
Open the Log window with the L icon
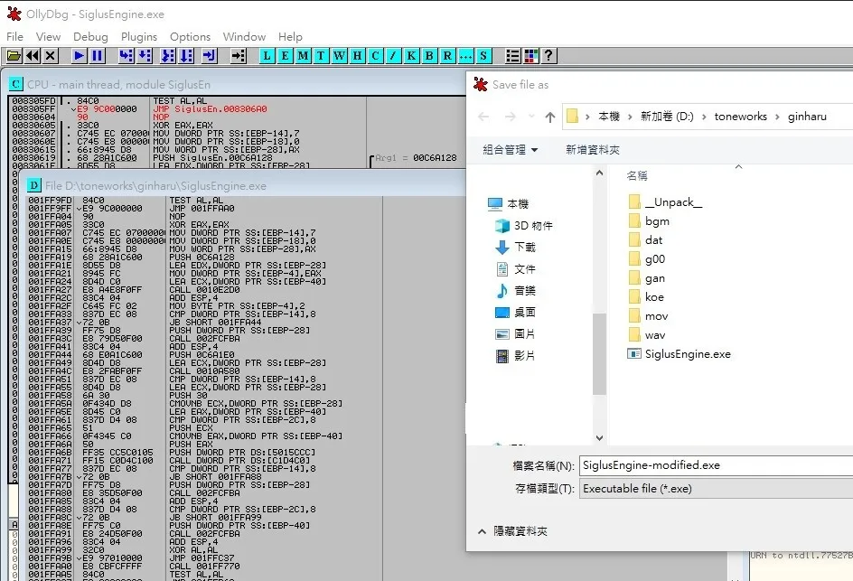(268, 56)
